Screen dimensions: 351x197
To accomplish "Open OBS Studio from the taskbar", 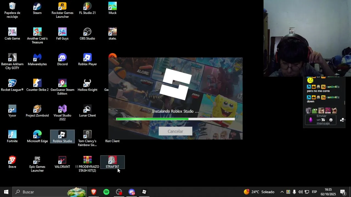I will 119,192.
